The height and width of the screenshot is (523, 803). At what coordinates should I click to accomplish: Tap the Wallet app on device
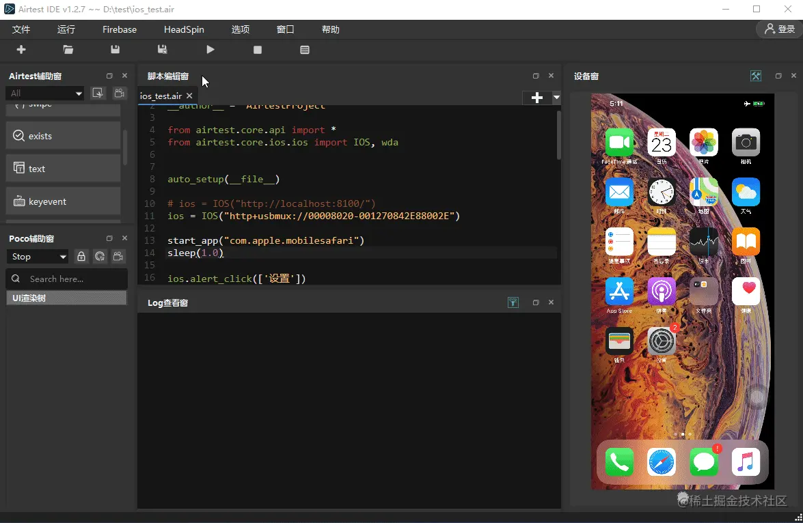point(619,341)
